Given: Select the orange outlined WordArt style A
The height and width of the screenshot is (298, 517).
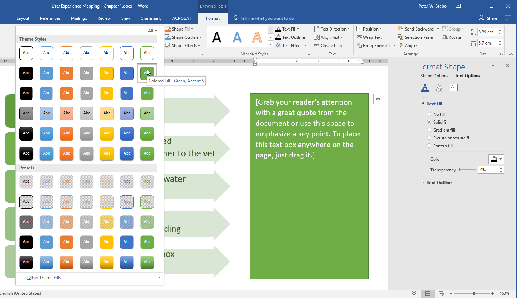Looking at the screenshot, I should [x=257, y=37].
